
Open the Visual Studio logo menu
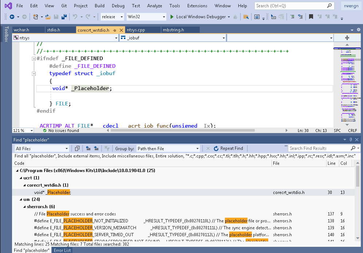click(8, 5)
